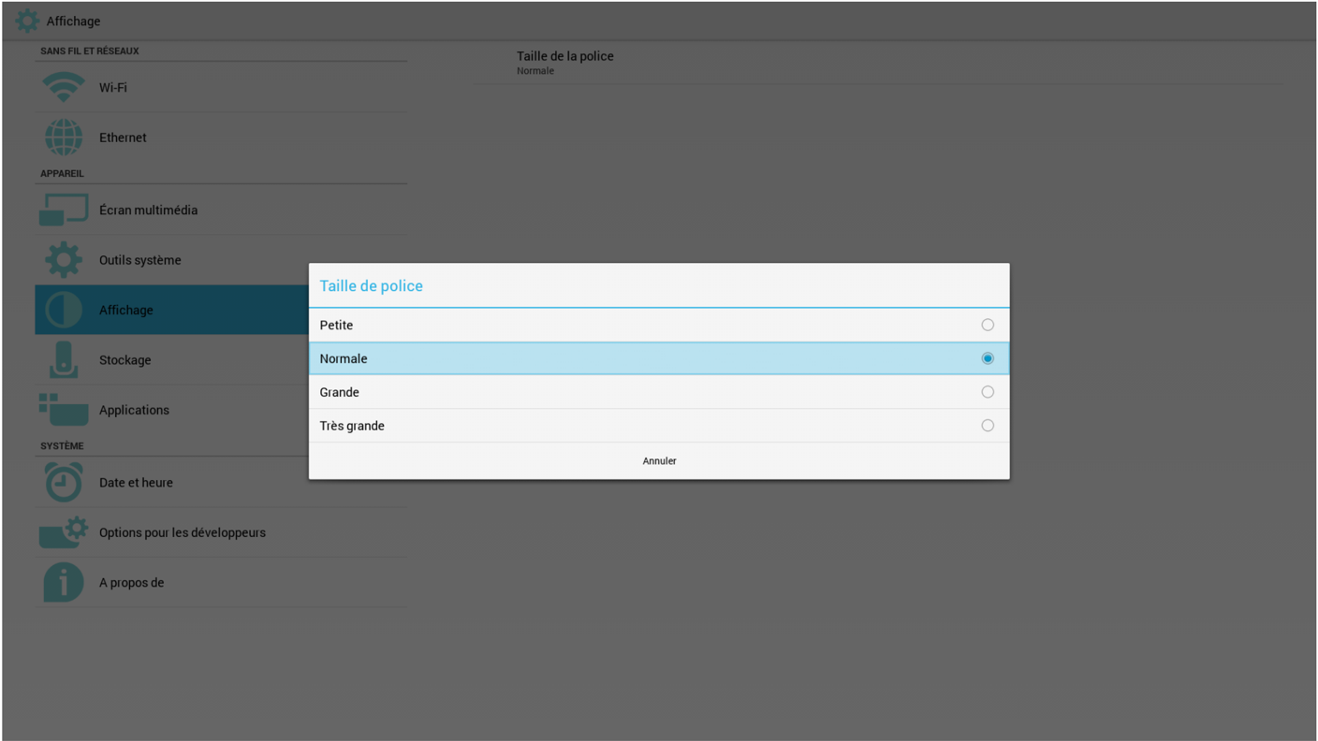This screenshot has height=741, width=1318.
Task: Select the Très grande text label
Action: 352,426
